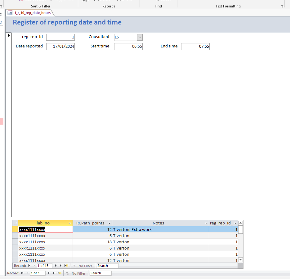Click the subform select-all corner box
The width and height of the screenshot is (290, 279).
(15, 223)
